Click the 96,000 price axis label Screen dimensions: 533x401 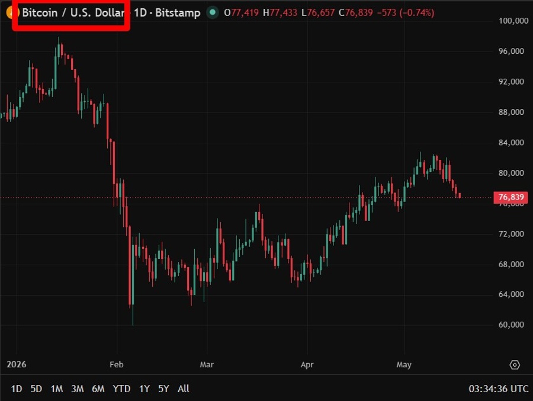click(x=511, y=52)
